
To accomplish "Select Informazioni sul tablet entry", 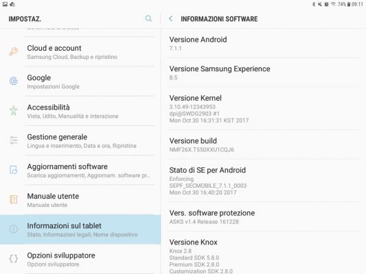I will [80, 229].
